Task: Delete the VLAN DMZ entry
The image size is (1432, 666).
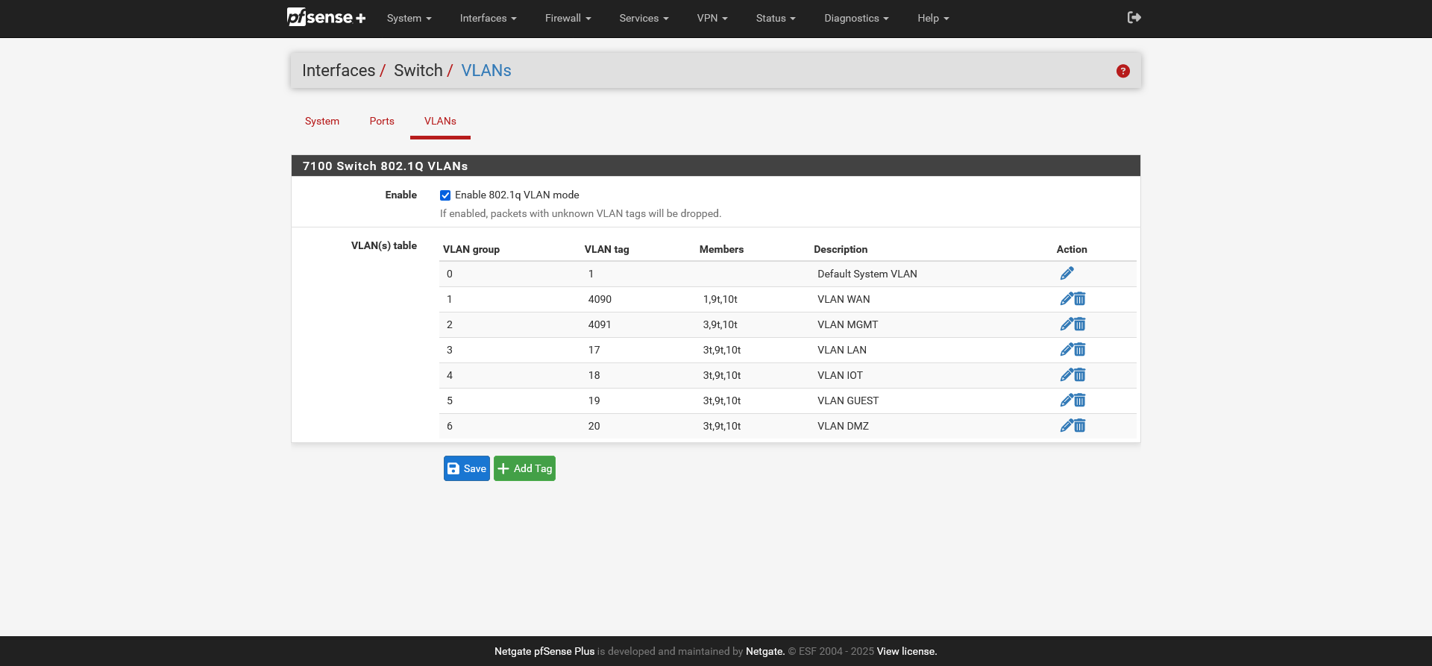Action: (1080, 426)
